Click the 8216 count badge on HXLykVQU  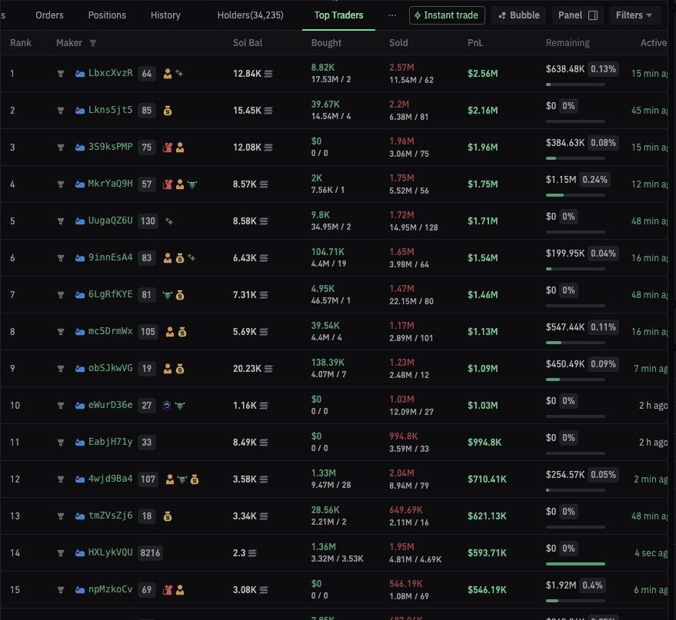pyautogui.click(x=150, y=553)
